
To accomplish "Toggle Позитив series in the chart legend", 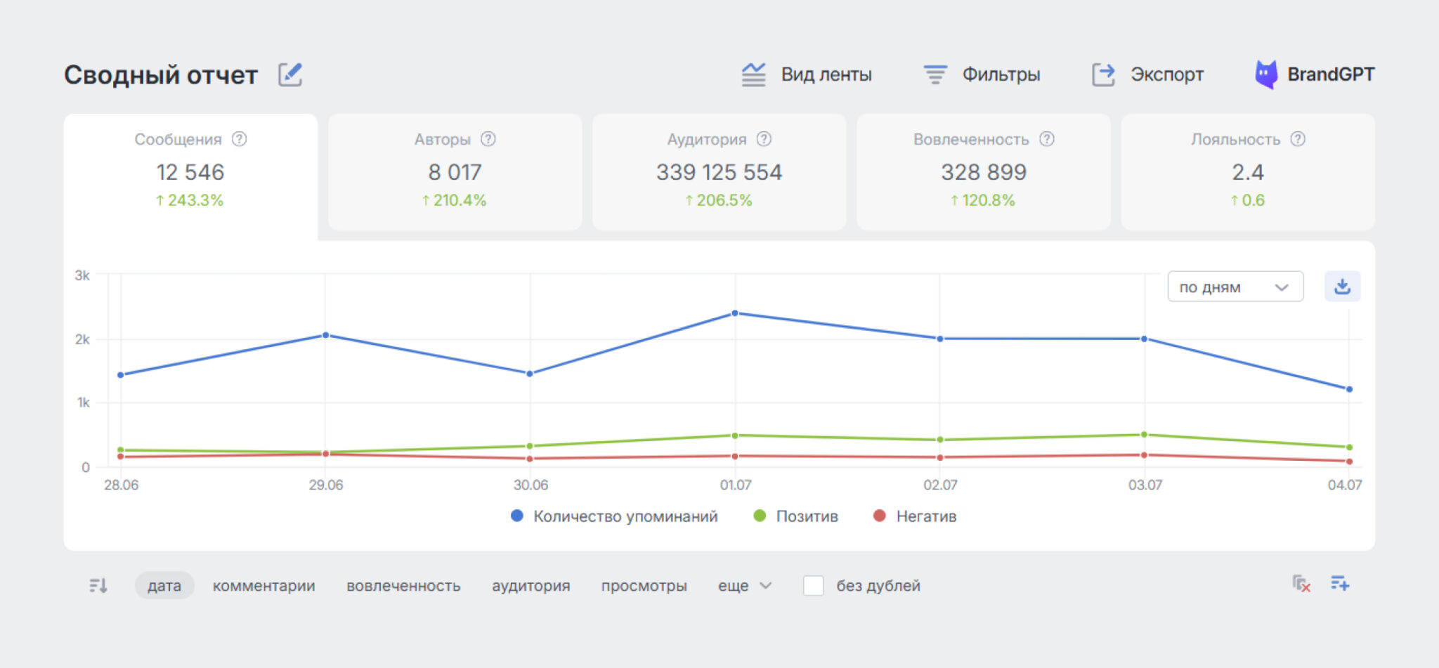I will 805,516.
